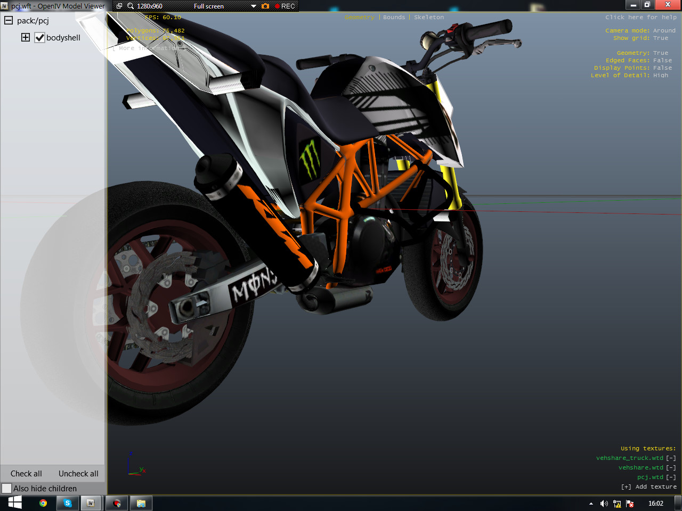
Task: Open Skype from the taskbar
Action: 68,503
